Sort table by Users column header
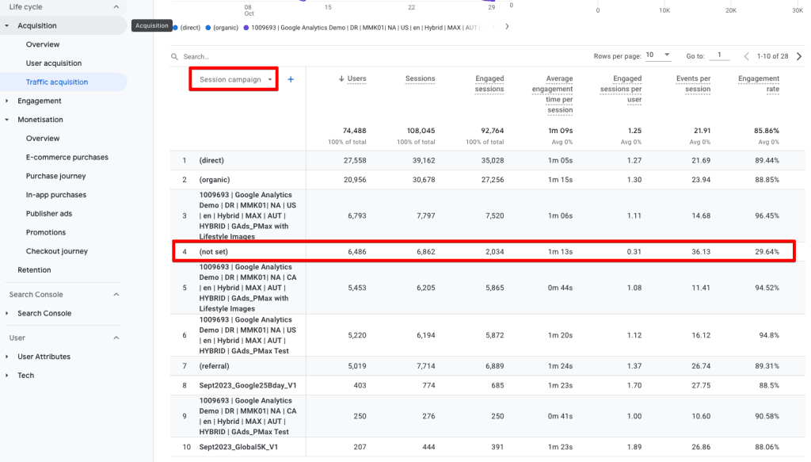811x462 pixels. pyautogui.click(x=356, y=79)
